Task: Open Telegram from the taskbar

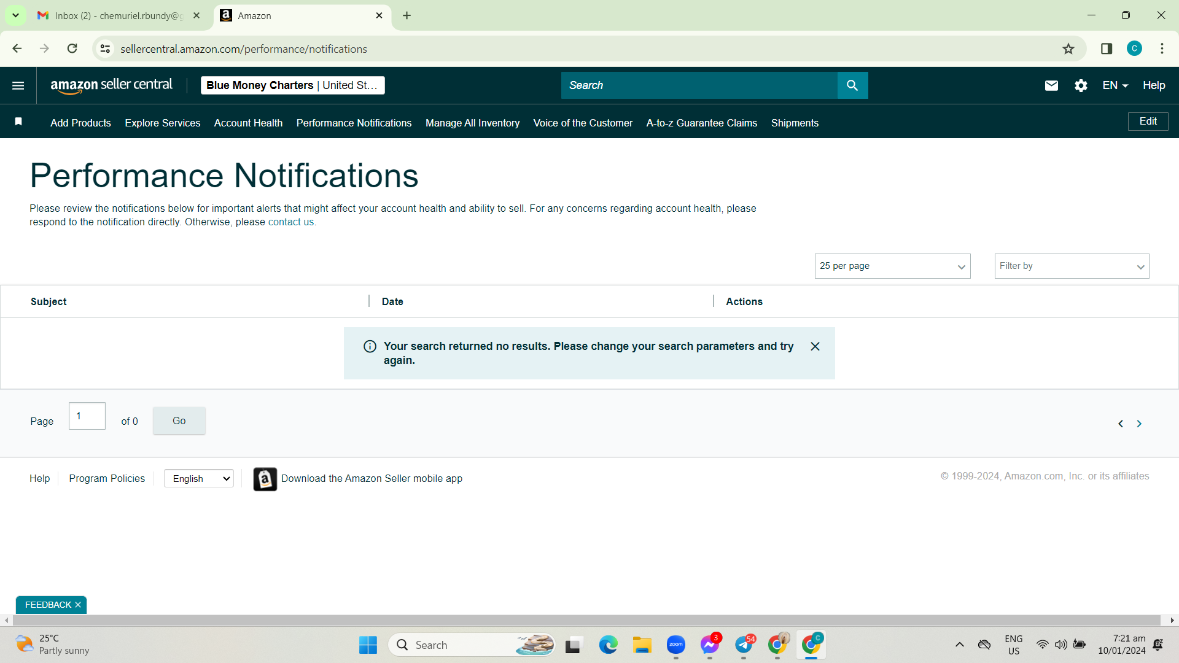Action: click(x=744, y=645)
